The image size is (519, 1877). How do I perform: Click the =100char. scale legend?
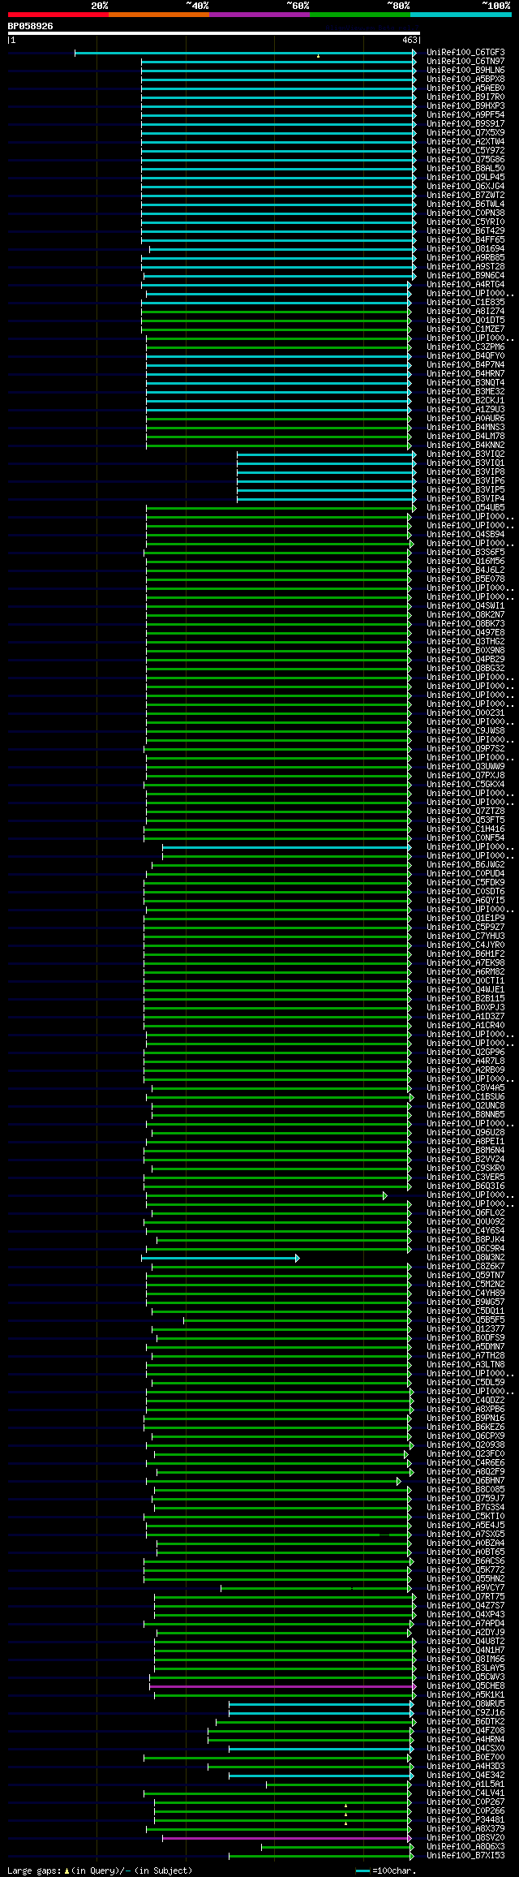386,1871
